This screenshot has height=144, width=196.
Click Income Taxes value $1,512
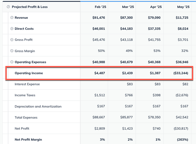tap(100, 95)
